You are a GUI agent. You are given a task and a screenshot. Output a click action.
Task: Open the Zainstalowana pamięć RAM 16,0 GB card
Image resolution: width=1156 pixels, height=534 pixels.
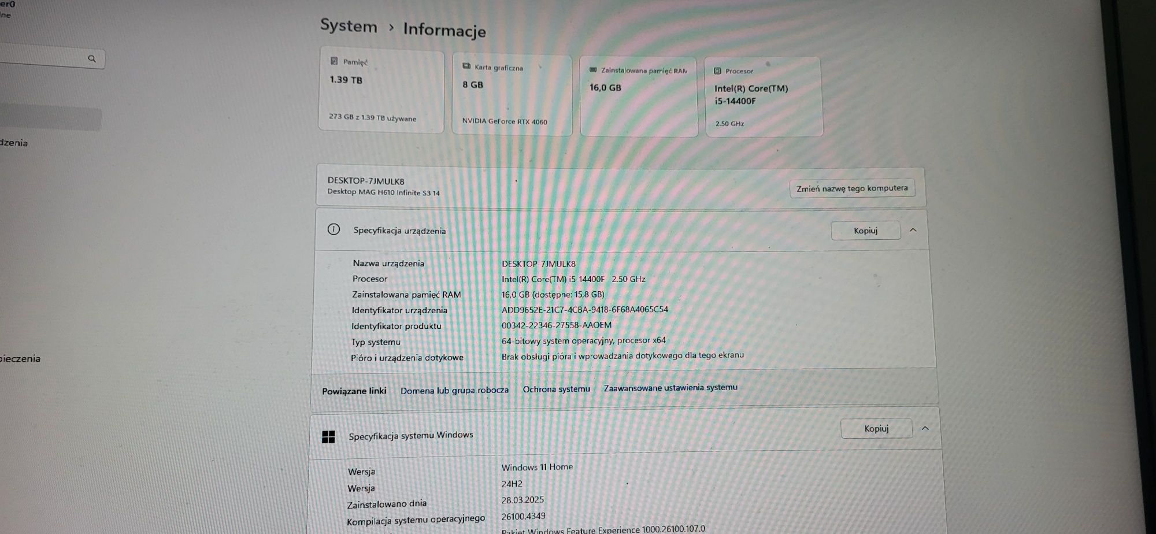point(638,97)
